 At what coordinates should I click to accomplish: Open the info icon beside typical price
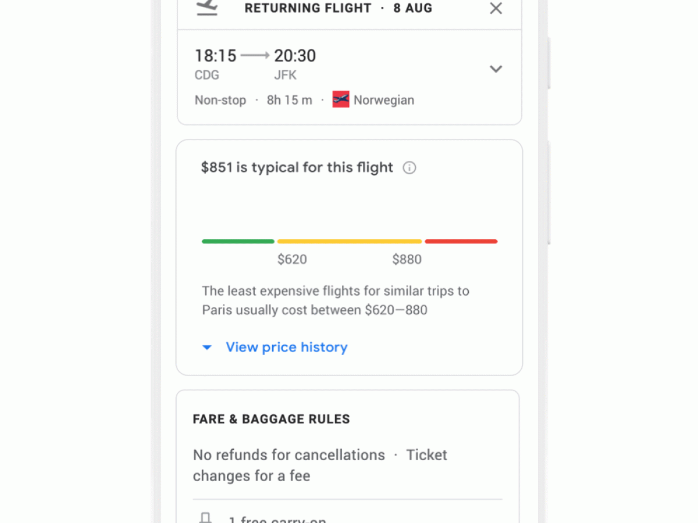409,168
